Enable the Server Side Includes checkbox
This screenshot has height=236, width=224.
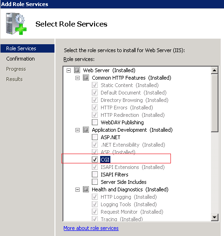(x=95, y=182)
